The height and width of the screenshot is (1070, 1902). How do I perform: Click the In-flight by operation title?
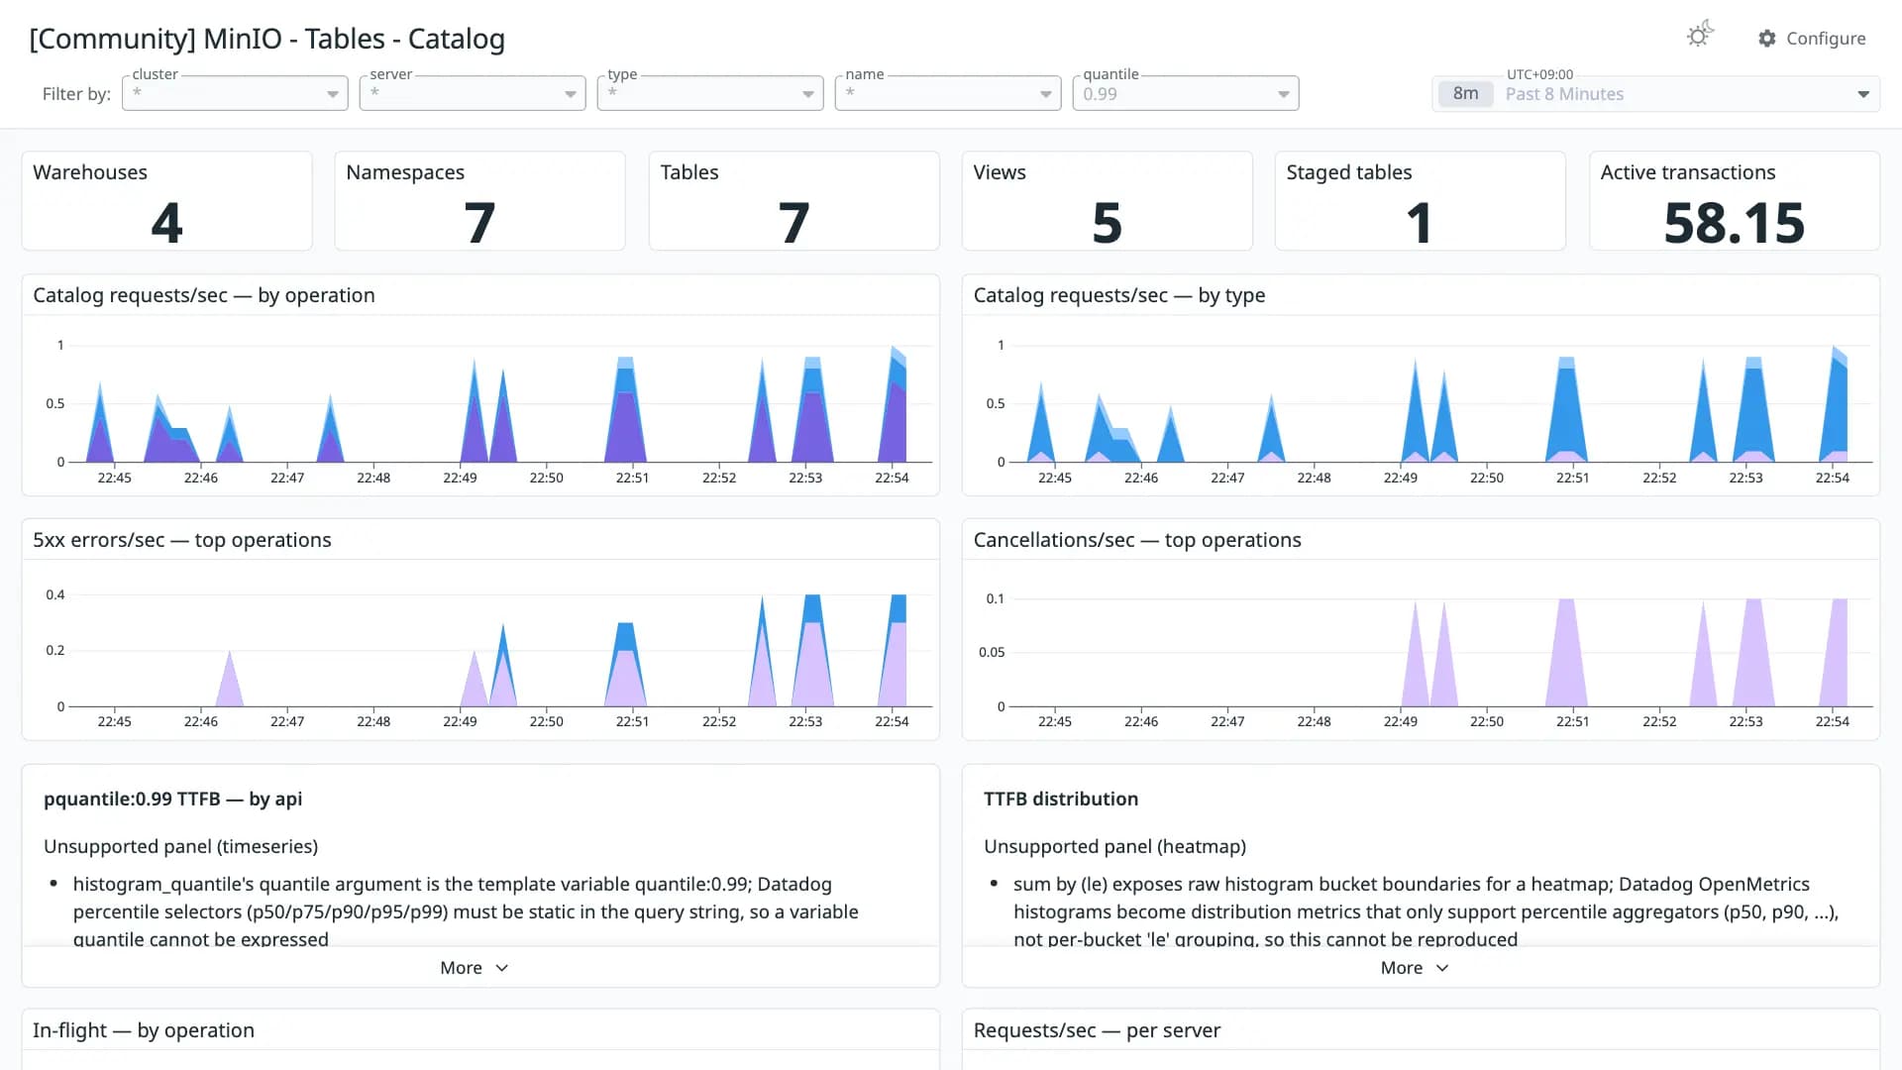144,1030
